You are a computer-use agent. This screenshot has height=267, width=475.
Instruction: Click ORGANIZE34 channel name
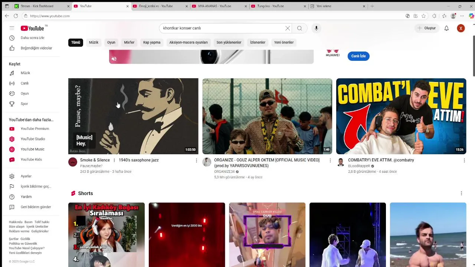(x=224, y=172)
